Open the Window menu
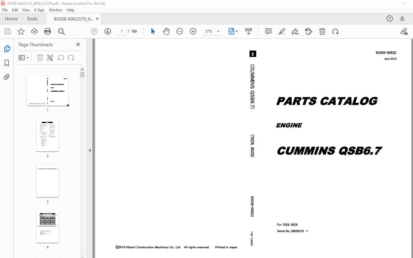The width and height of the screenshot is (413, 258). [x=56, y=10]
